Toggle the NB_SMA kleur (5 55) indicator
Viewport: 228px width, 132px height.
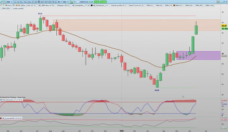pos(45,5)
